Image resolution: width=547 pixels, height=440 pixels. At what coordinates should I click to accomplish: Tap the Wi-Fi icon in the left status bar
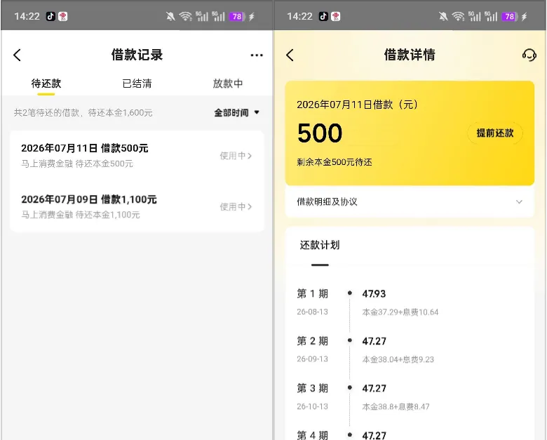(x=185, y=16)
